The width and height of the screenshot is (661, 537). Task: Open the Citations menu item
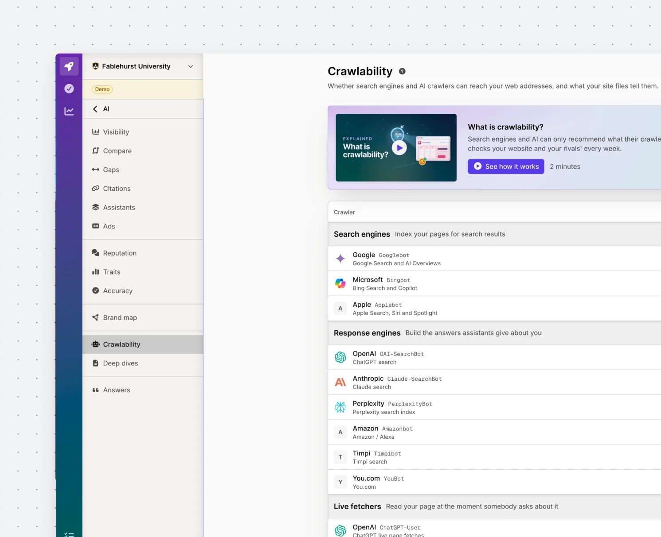pyautogui.click(x=143, y=189)
